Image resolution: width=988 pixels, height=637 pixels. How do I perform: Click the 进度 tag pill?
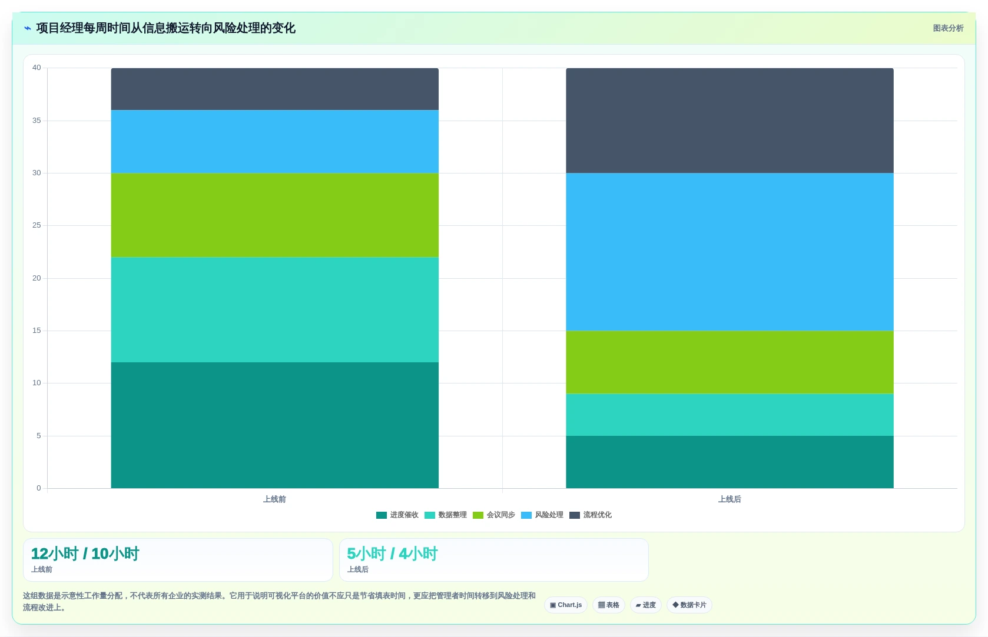tap(646, 605)
